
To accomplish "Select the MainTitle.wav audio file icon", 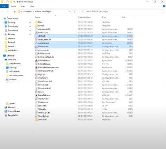I will click(x=36, y=95).
